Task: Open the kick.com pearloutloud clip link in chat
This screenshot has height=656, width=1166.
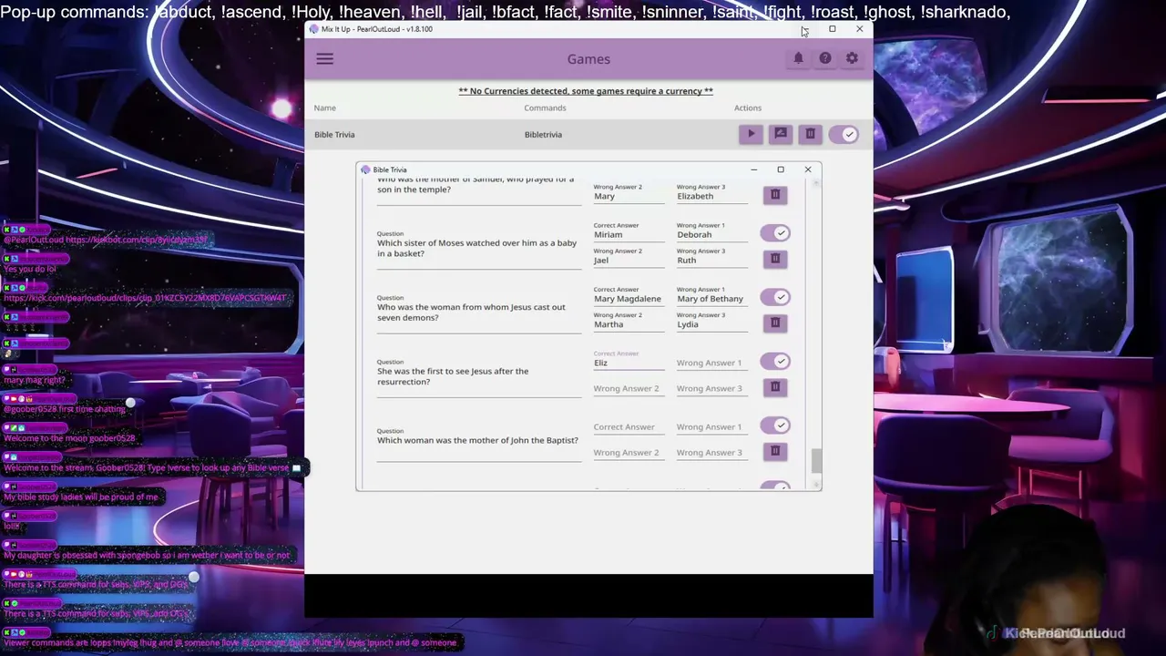Action: pyautogui.click(x=146, y=298)
